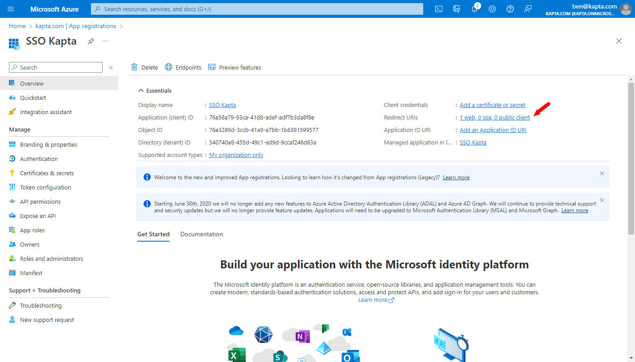635x362 pixels.
Task: Click the vertical scrollbar on right
Action: [x=631, y=156]
